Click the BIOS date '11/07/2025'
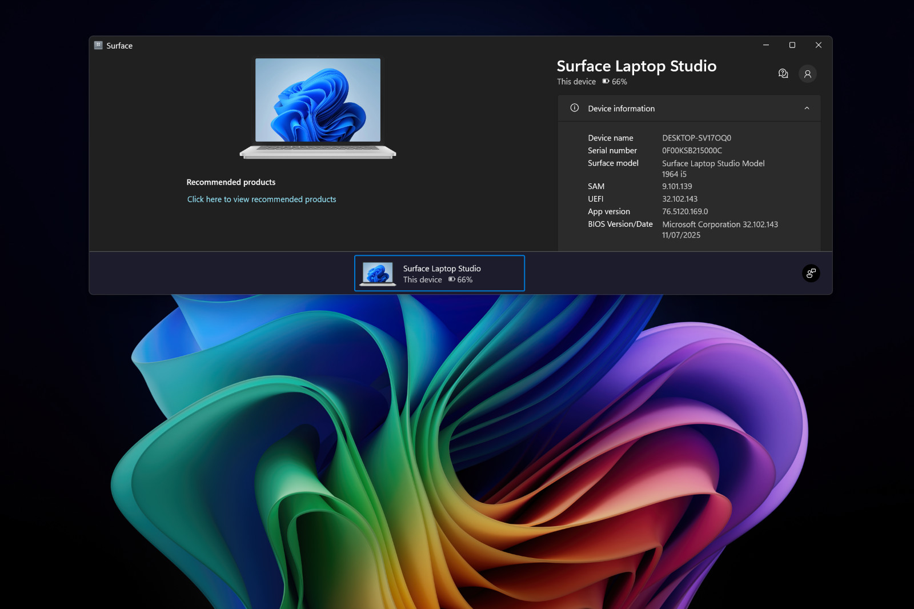Viewport: 914px width, 609px height. coord(681,235)
